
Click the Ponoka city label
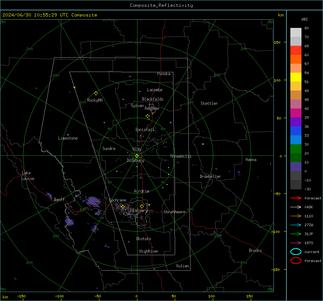pos(164,74)
